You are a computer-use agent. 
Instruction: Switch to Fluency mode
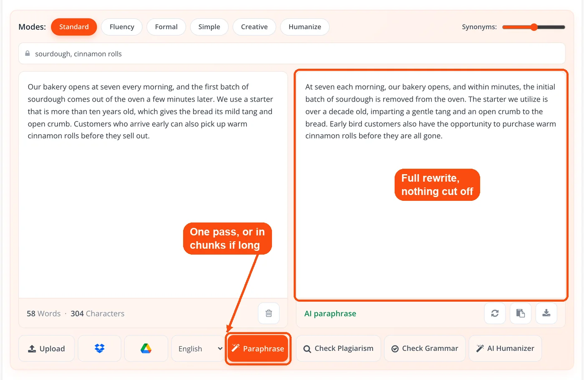[x=122, y=27]
